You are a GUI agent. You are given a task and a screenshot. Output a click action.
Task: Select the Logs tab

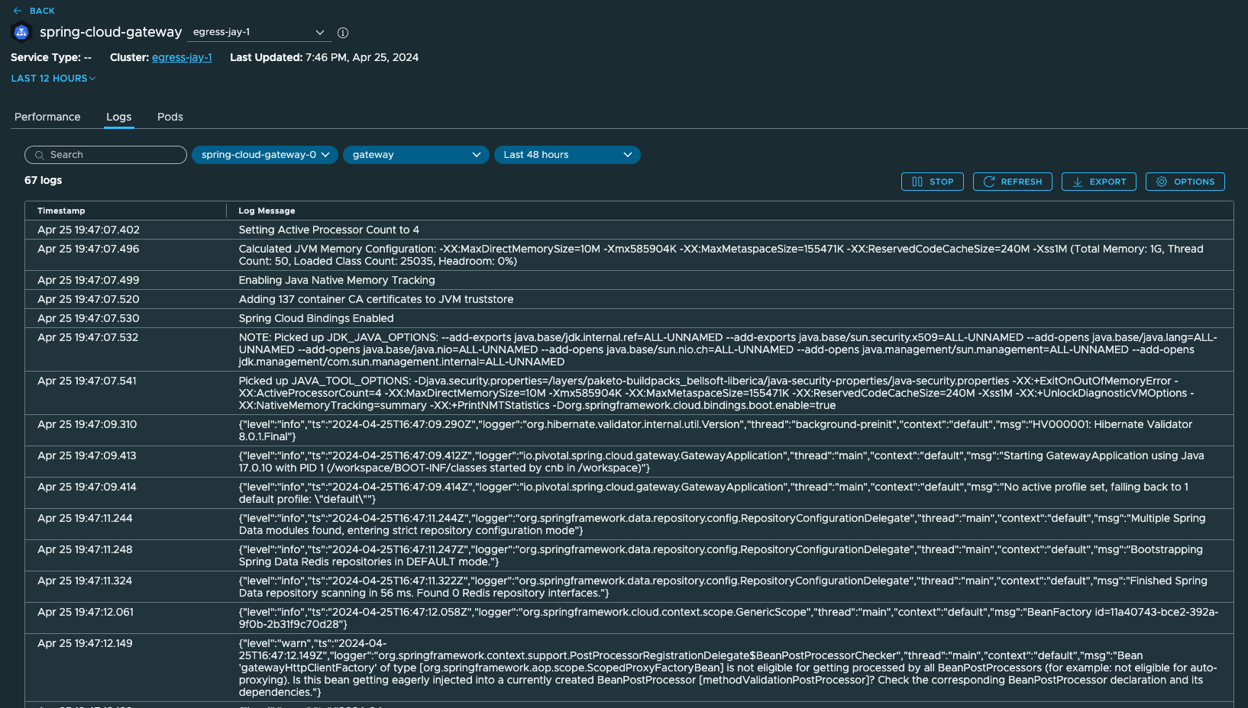coord(119,117)
